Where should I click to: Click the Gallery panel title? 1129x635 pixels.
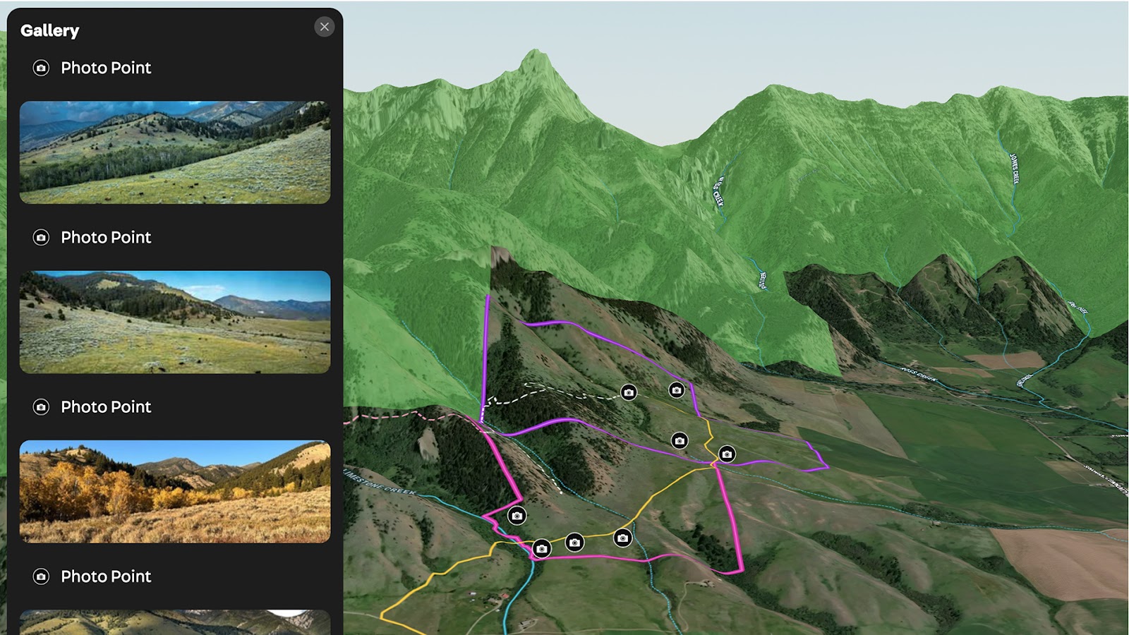click(49, 30)
